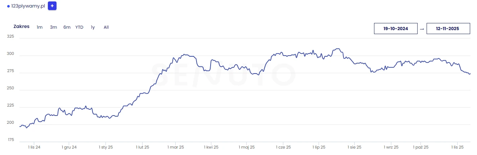The image size is (477, 155).
Task: Click the "1 wrz 25" x-axis label
Action: coord(391,147)
